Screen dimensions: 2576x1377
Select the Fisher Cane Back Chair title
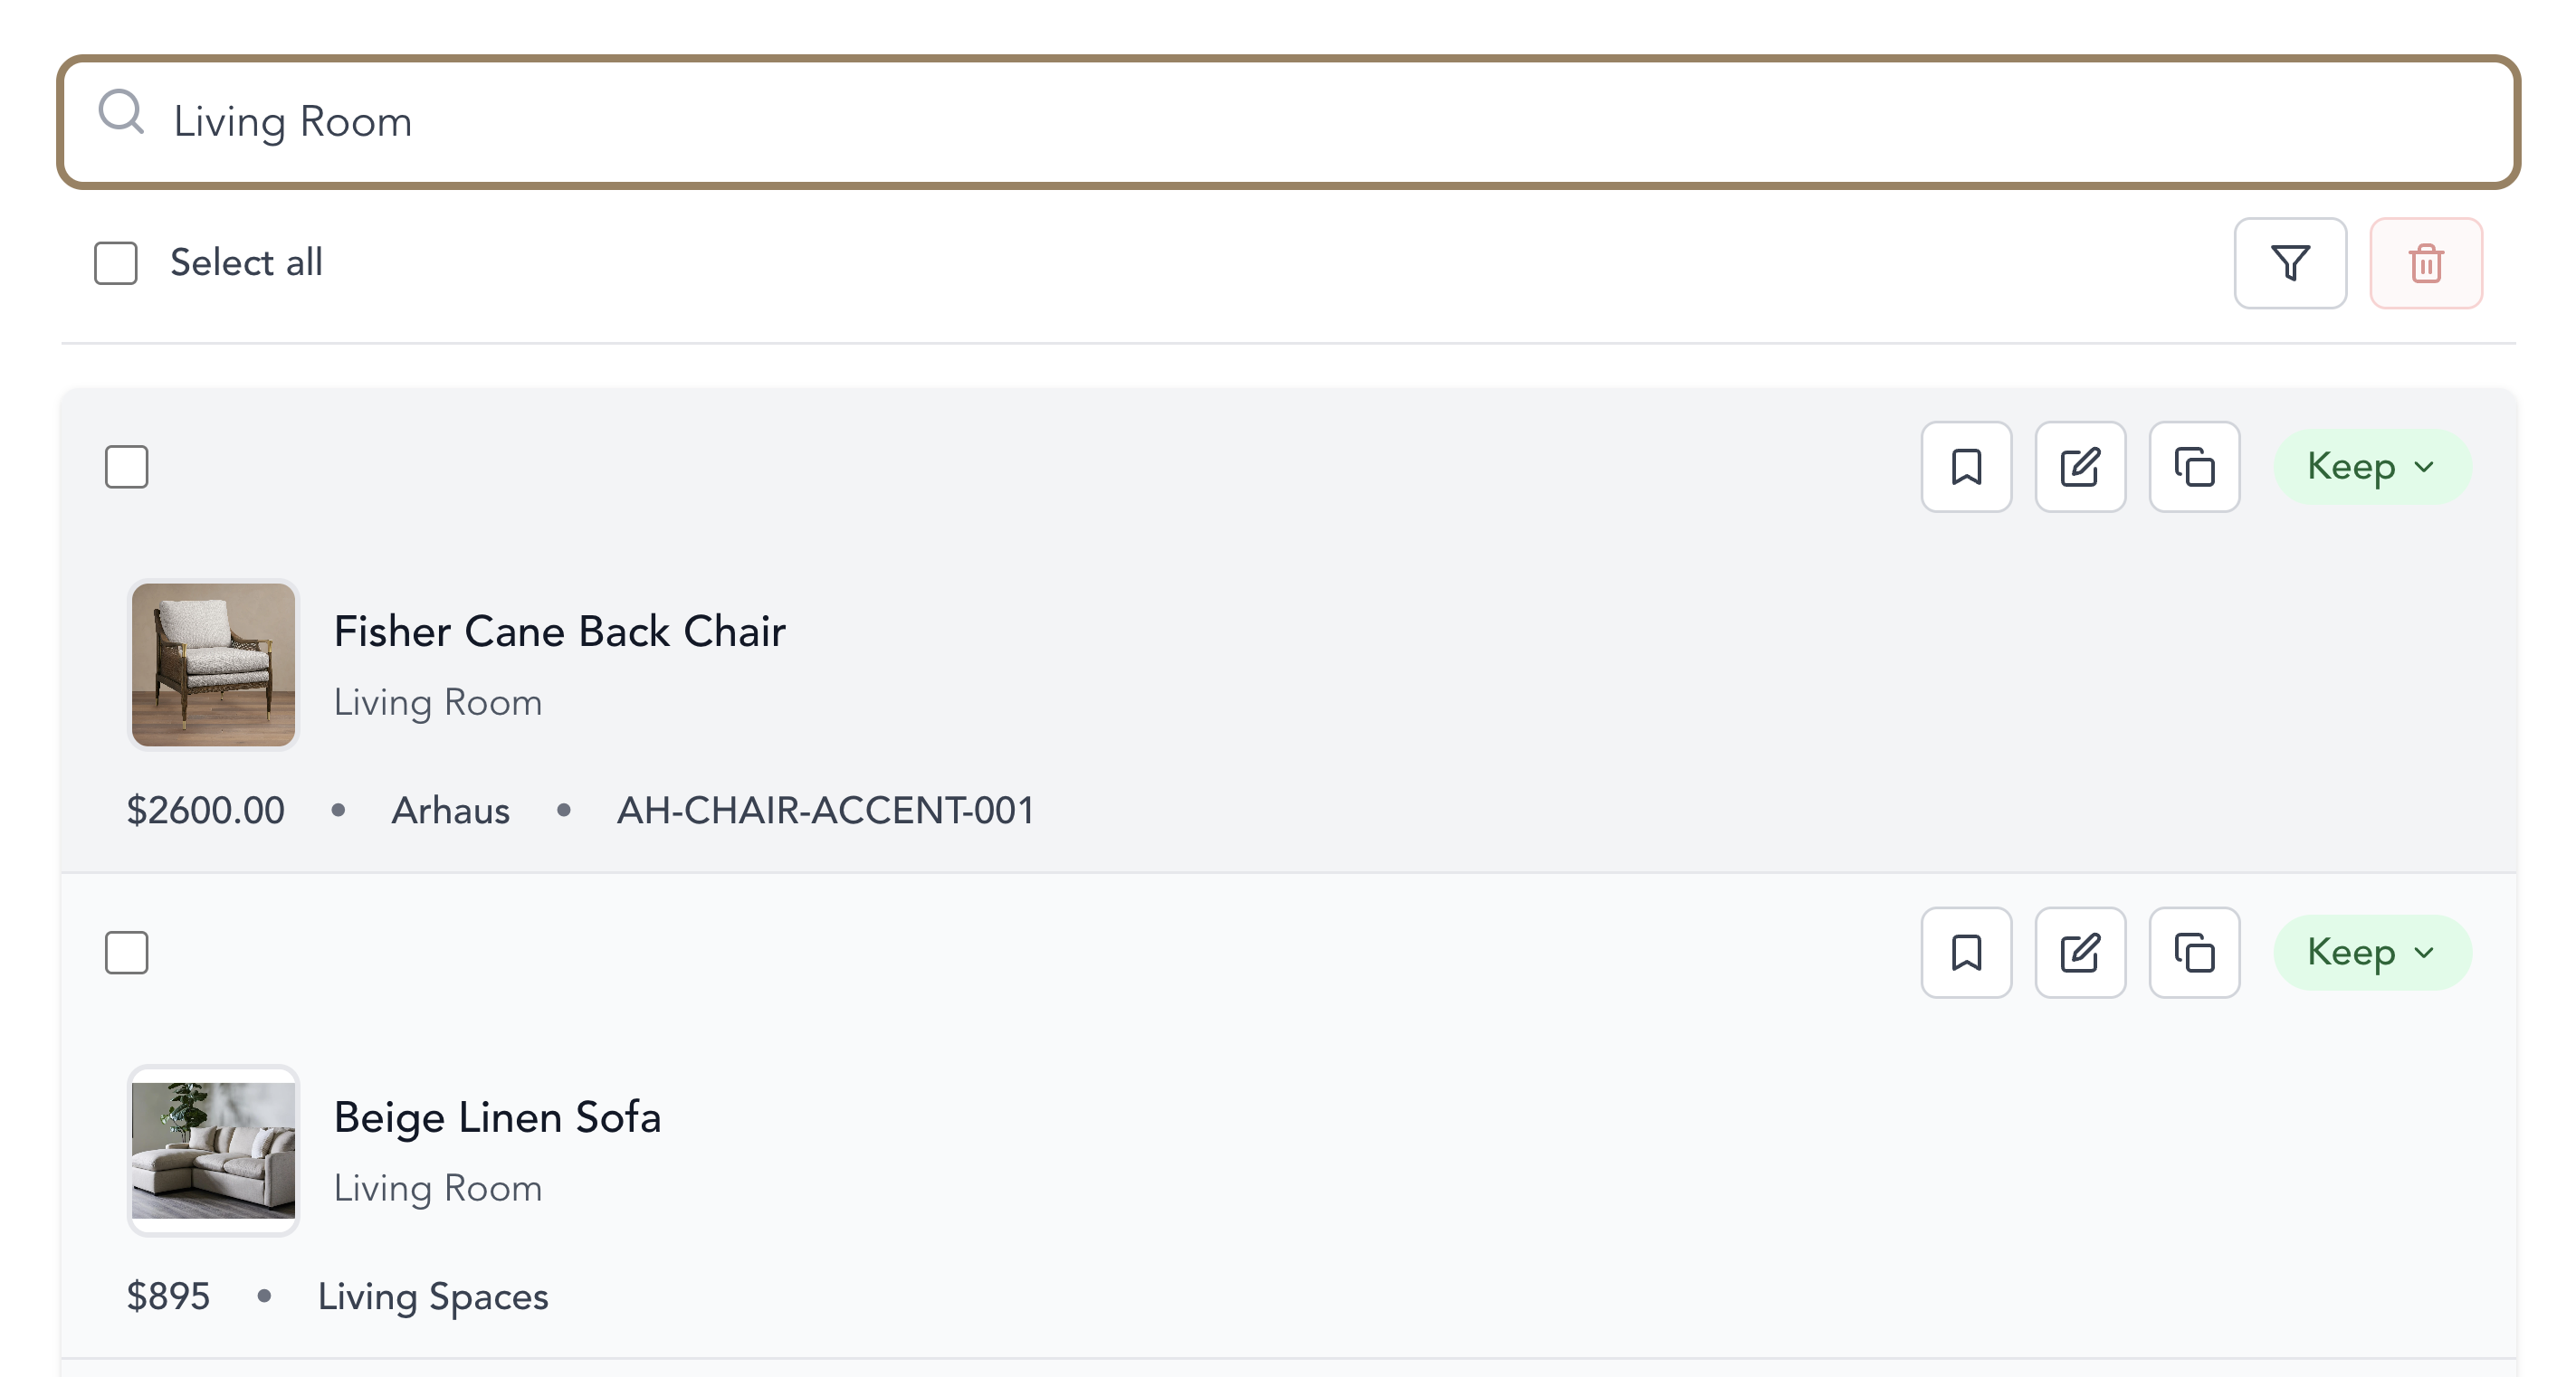(559, 631)
